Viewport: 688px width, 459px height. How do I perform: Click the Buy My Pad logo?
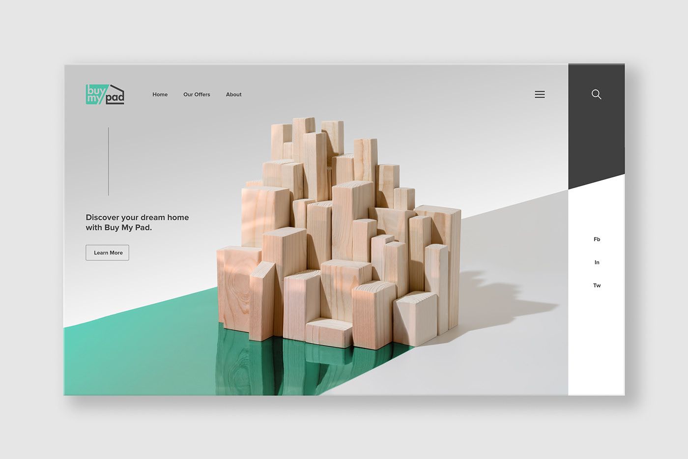coord(105,94)
